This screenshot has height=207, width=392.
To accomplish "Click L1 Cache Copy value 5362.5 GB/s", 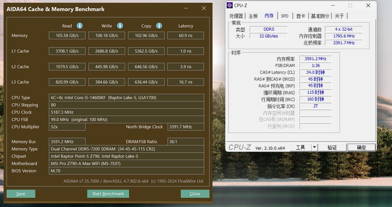I will pos(146,51).
